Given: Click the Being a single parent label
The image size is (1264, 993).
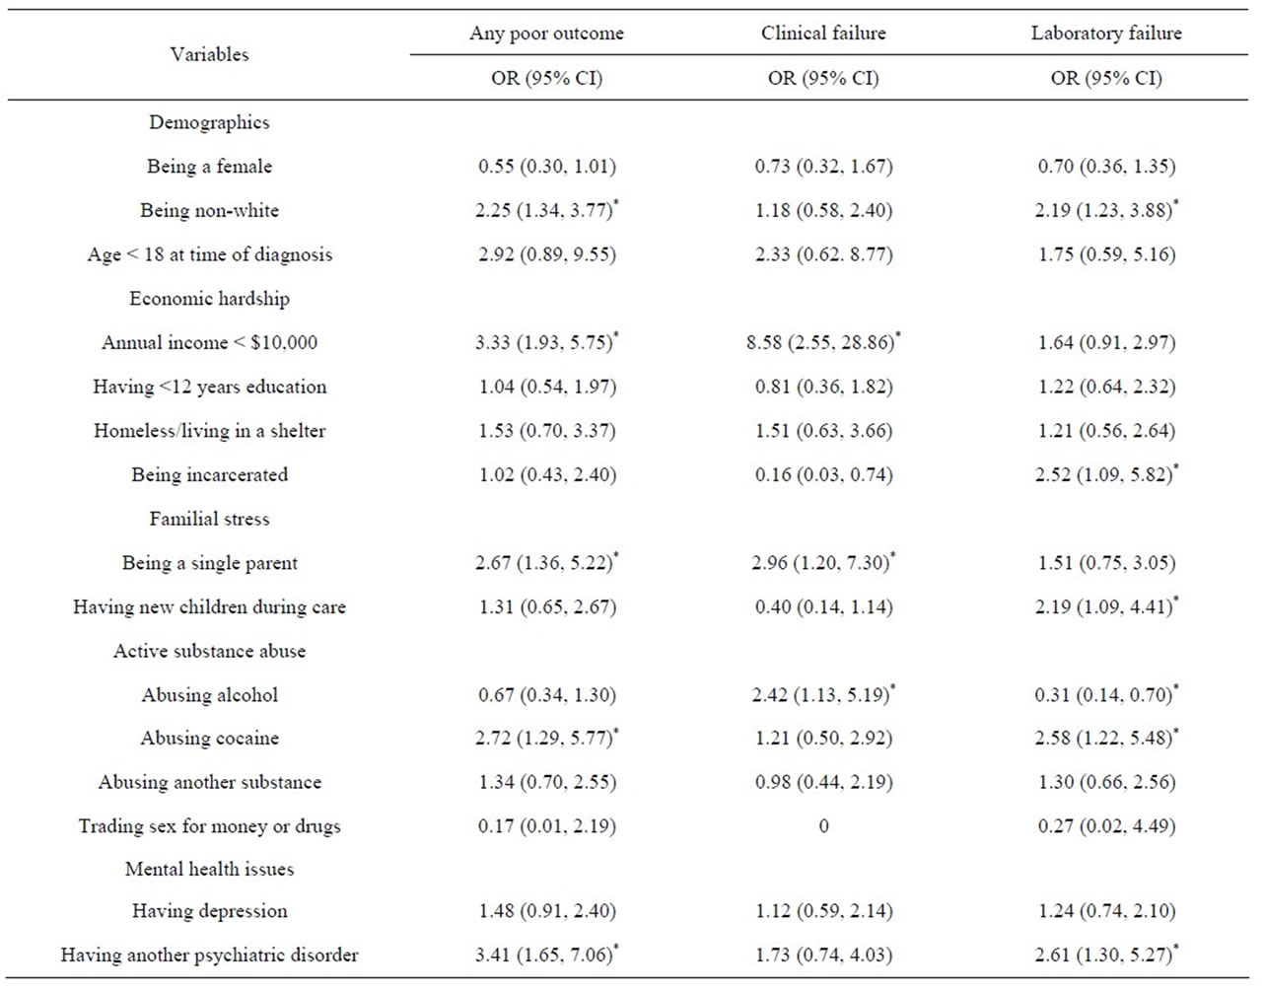Looking at the screenshot, I should pyautogui.click(x=209, y=563).
